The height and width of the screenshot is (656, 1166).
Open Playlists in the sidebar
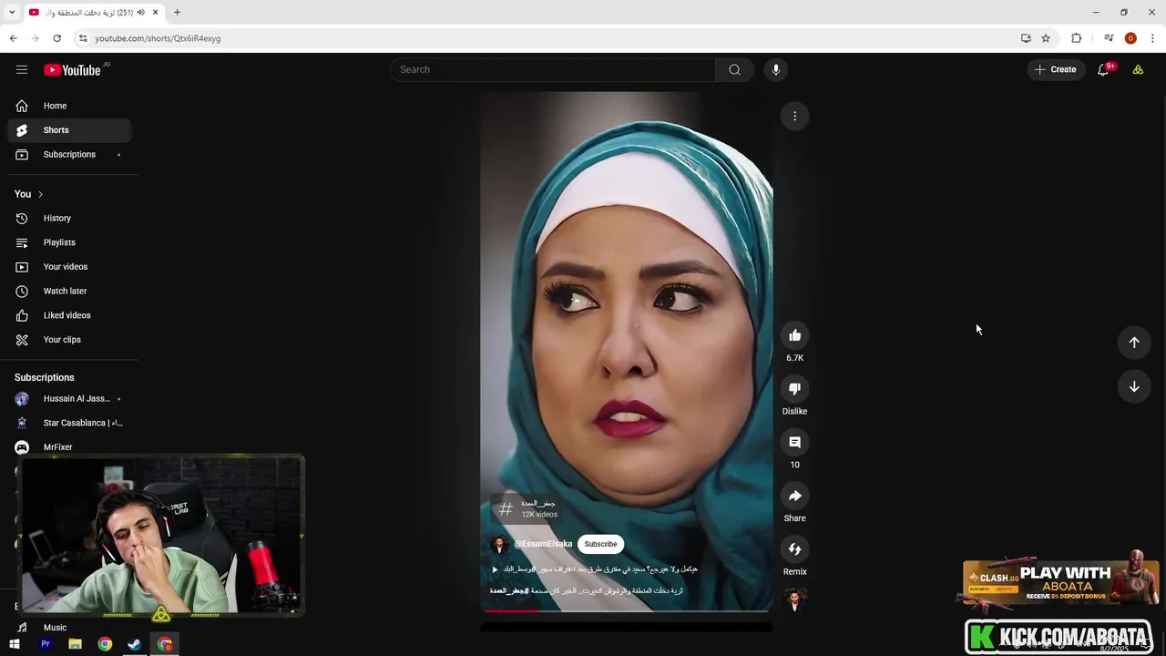pyautogui.click(x=69, y=242)
